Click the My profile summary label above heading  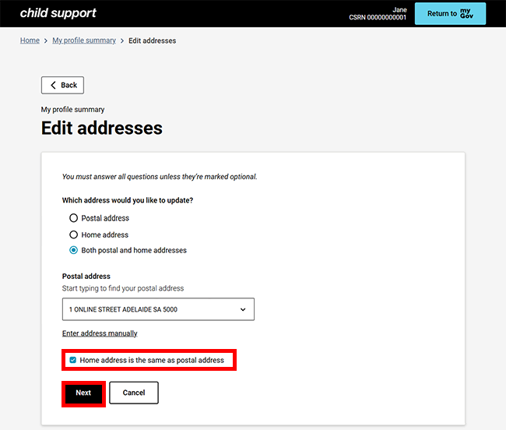72,110
